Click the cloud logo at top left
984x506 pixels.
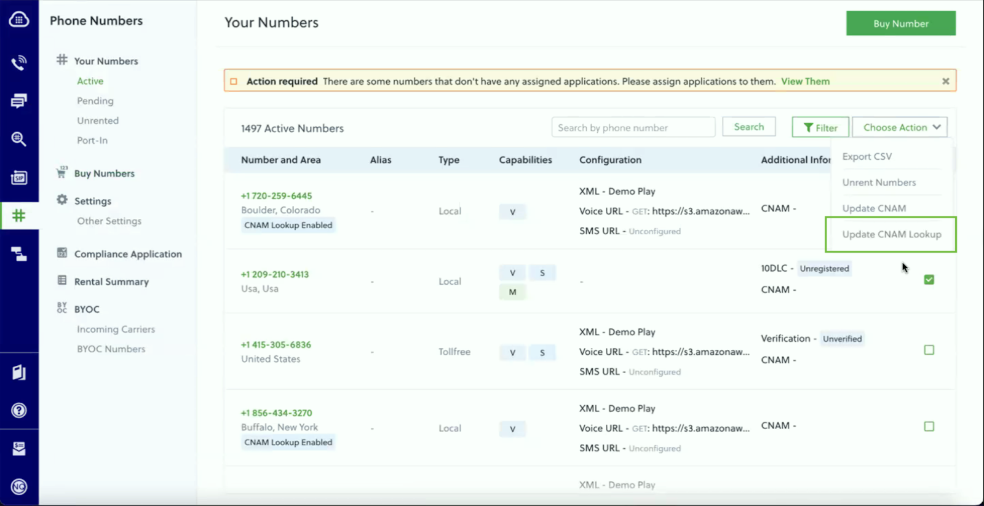(x=19, y=20)
